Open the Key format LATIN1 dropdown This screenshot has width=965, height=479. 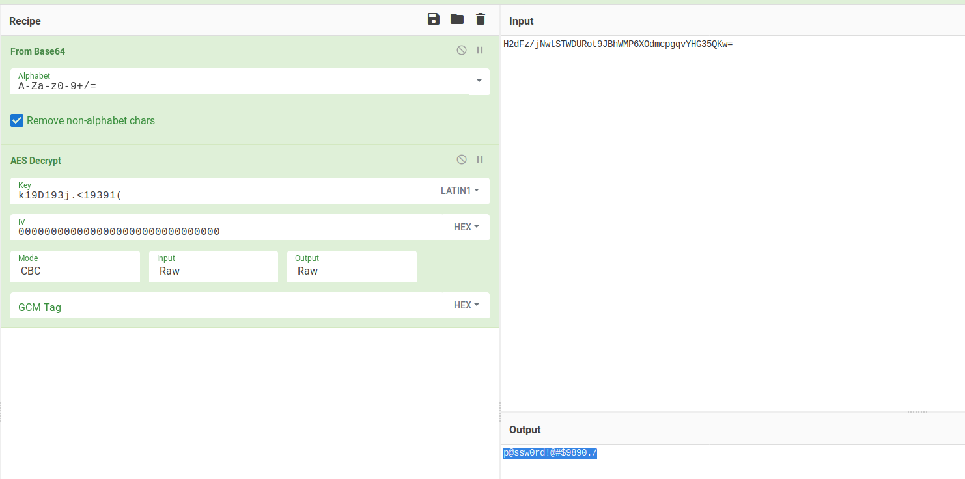[460, 191]
